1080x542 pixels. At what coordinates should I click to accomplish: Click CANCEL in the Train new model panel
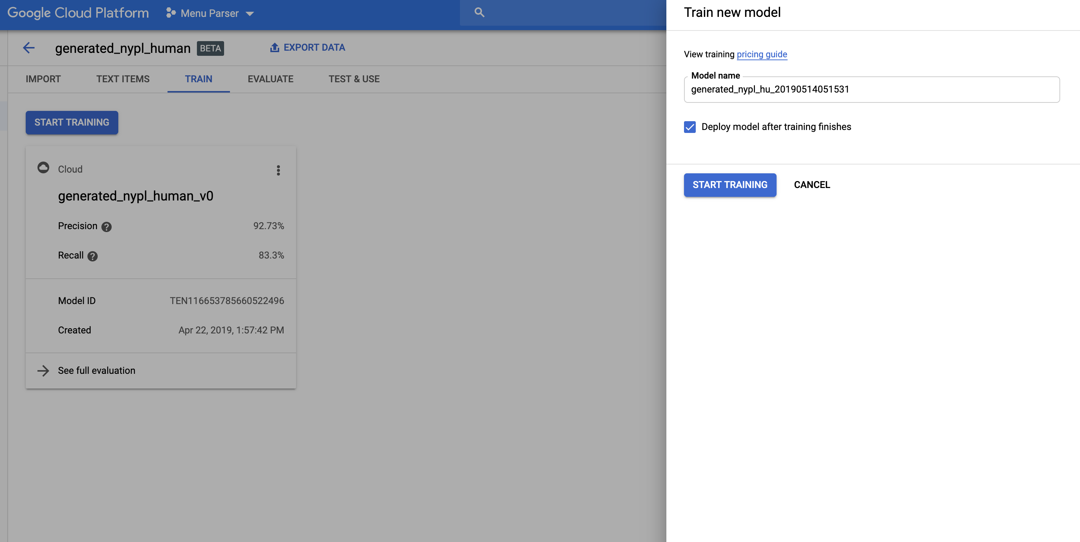click(x=812, y=184)
